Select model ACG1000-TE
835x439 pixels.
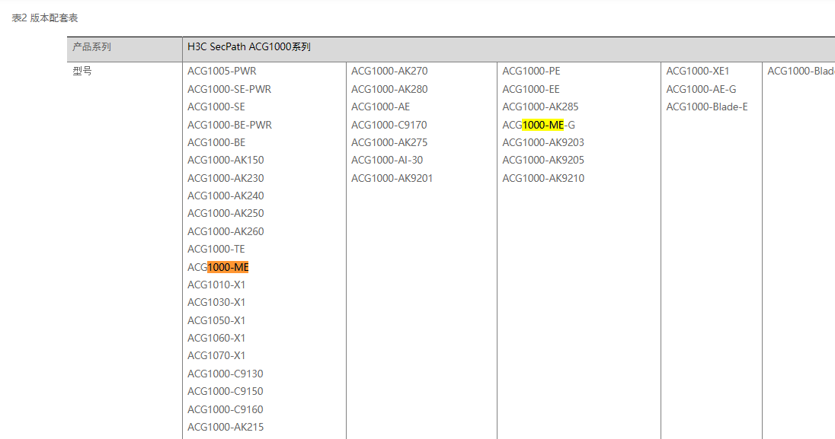[x=216, y=249]
